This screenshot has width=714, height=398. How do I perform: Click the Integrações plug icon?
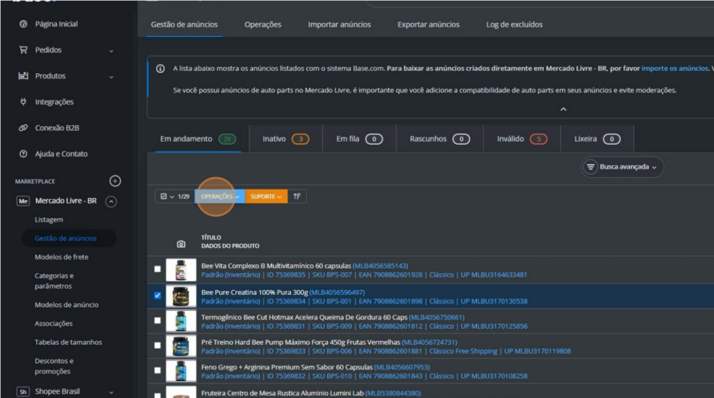click(x=23, y=102)
